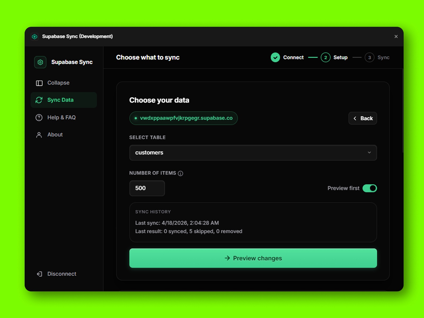Click the vwdxppaawpfvjkrpgegr.supabase.co connection pill
Screen dimensions: 424x318
pos(183,118)
